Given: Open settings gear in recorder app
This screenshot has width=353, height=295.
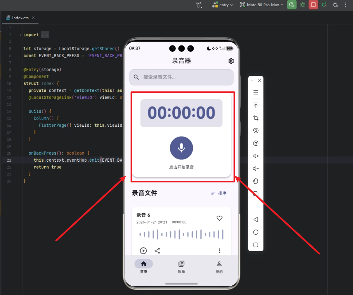Looking at the screenshot, I should click(231, 61).
